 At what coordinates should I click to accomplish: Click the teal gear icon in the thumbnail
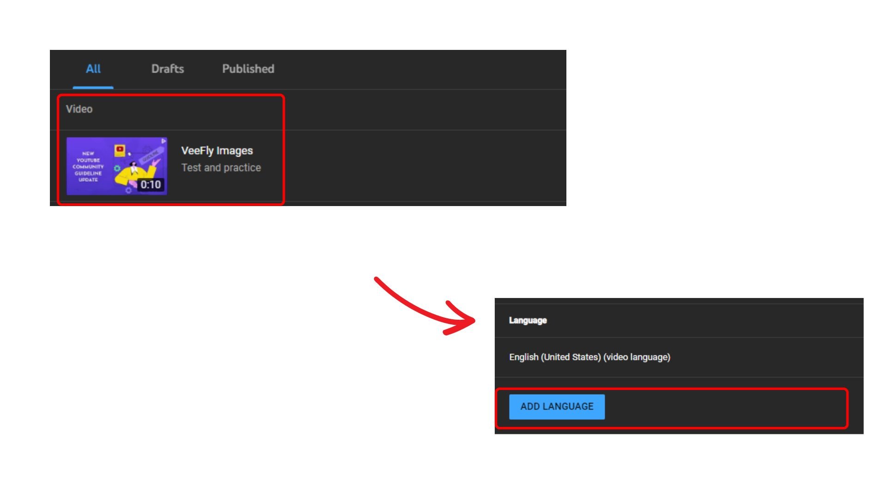coord(117,168)
